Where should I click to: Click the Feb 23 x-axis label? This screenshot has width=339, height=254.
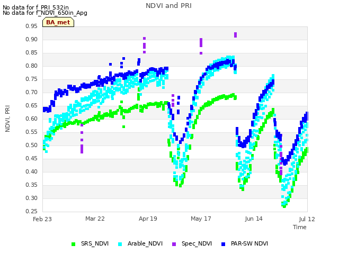[x=42, y=219]
